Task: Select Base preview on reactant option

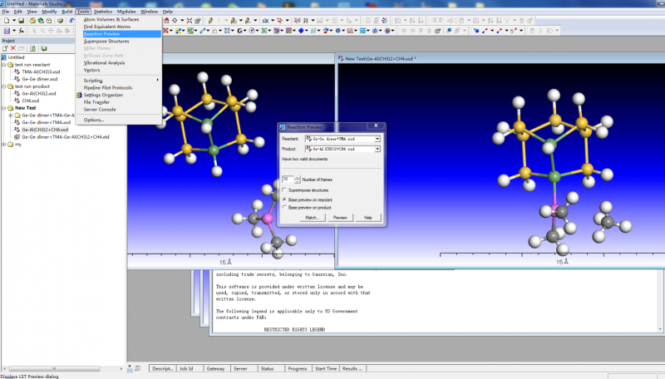Action: (285, 199)
